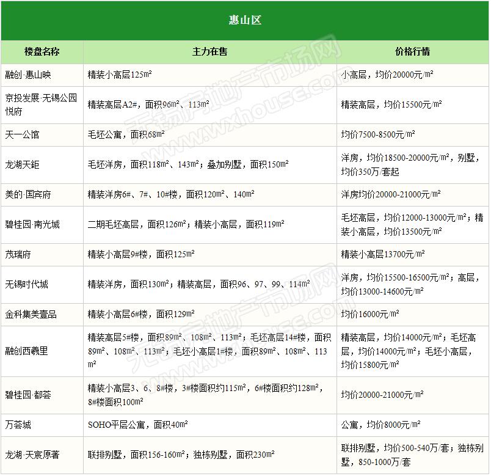Image resolution: width=491 pixels, height=476 pixels.
Task: Click the 毛坯高层均价12000-13000元 price cell
Action: point(412,225)
